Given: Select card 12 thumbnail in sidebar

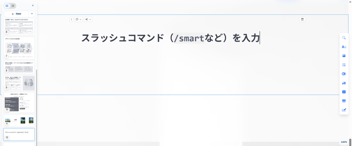Looking at the screenshot, I should pos(19,134).
